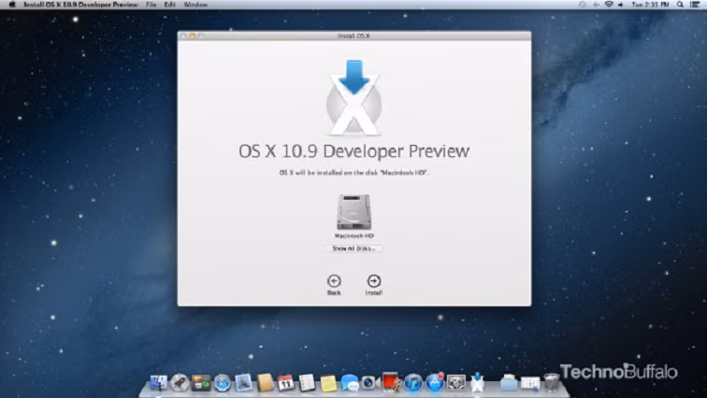
Task: Select the Macintosh HD disk icon
Action: click(x=353, y=211)
